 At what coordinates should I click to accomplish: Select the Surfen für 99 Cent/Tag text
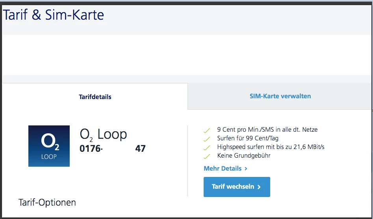click(248, 138)
